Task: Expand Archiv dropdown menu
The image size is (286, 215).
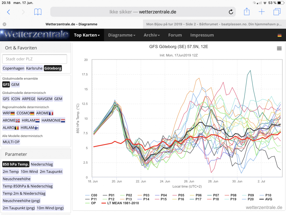Action: (152, 35)
